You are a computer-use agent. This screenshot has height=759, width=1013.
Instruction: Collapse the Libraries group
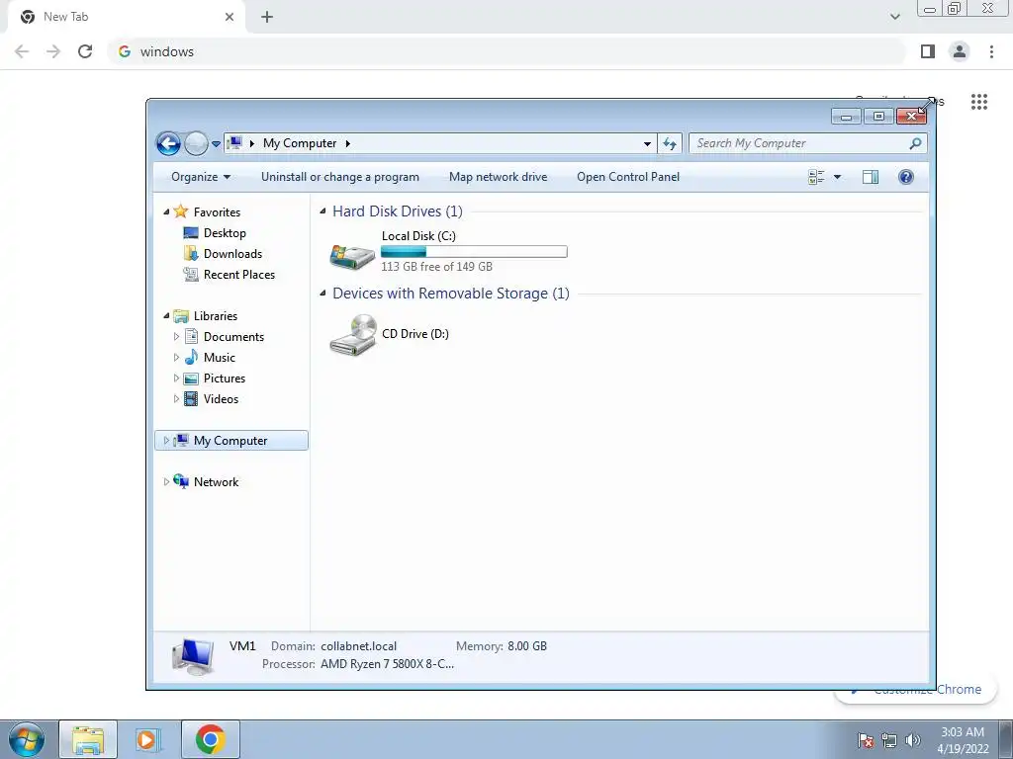166,315
